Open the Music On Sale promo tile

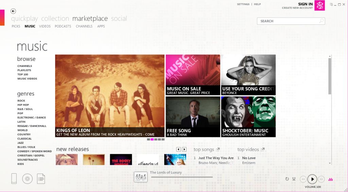tap(193, 75)
